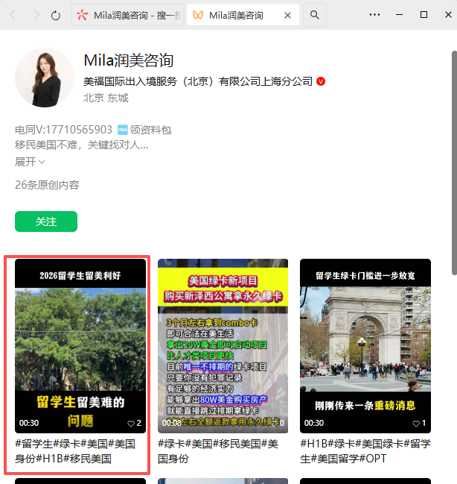Screen dimensions: 457x484
Task: Click the bio line '移民美国不难，关键找对人...'
Action: (82, 145)
